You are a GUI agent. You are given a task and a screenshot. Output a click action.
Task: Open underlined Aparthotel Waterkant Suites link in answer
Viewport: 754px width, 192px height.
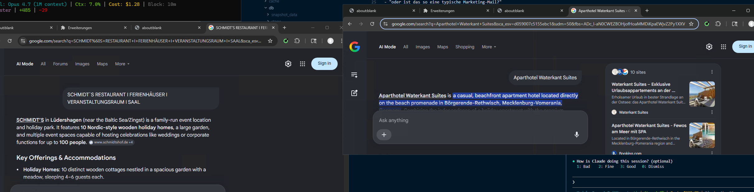pos(412,95)
